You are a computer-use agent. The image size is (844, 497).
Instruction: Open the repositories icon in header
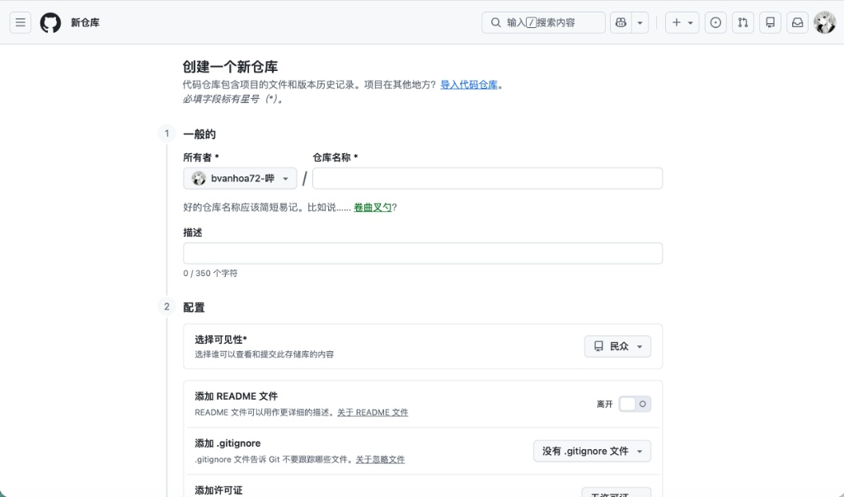point(771,22)
